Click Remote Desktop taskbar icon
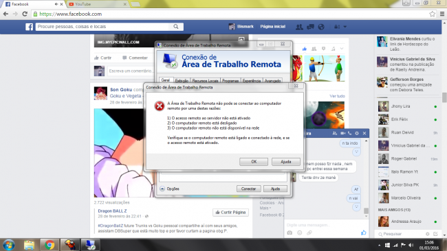 (x=90, y=245)
